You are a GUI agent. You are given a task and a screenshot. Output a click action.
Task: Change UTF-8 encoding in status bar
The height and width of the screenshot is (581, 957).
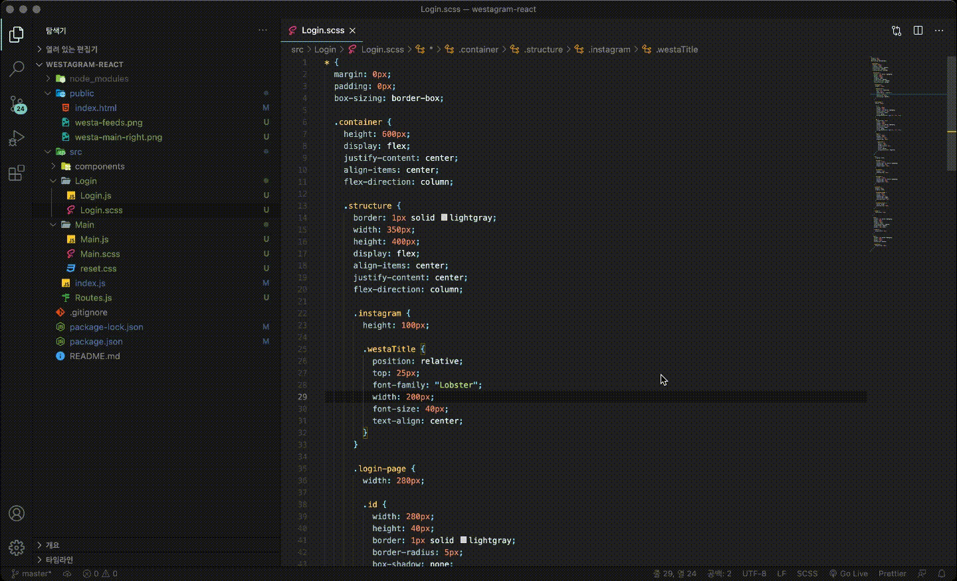tap(754, 574)
